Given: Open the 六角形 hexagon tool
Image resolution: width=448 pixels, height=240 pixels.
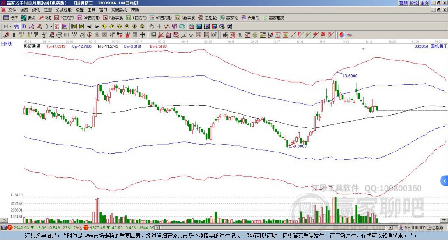Looking at the screenshot, I should pyautogui.click(x=251, y=18).
